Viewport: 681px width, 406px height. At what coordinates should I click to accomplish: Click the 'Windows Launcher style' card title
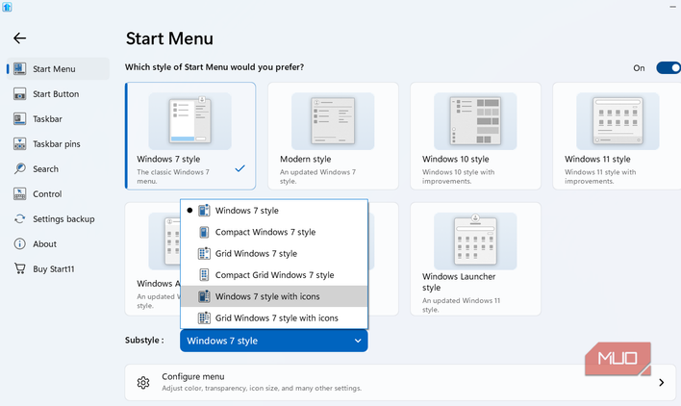(x=459, y=282)
